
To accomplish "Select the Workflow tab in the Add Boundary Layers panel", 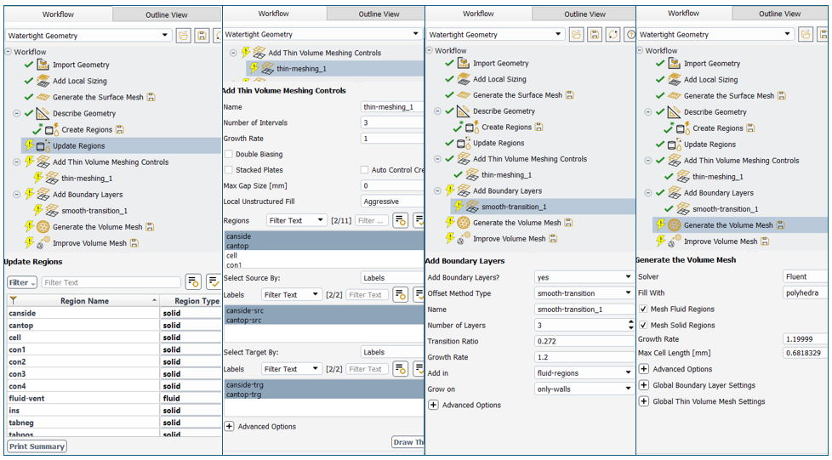I will [x=478, y=14].
